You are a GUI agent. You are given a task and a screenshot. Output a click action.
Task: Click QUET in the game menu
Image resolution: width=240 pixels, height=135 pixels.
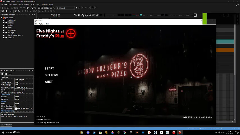(x=49, y=82)
